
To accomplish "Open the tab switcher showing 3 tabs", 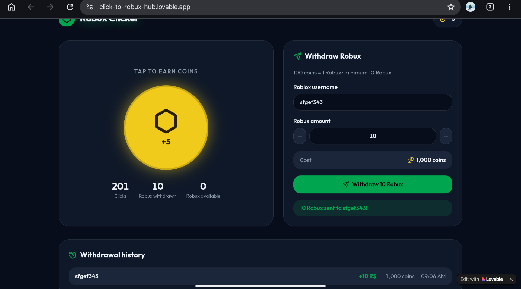I will click(x=490, y=7).
